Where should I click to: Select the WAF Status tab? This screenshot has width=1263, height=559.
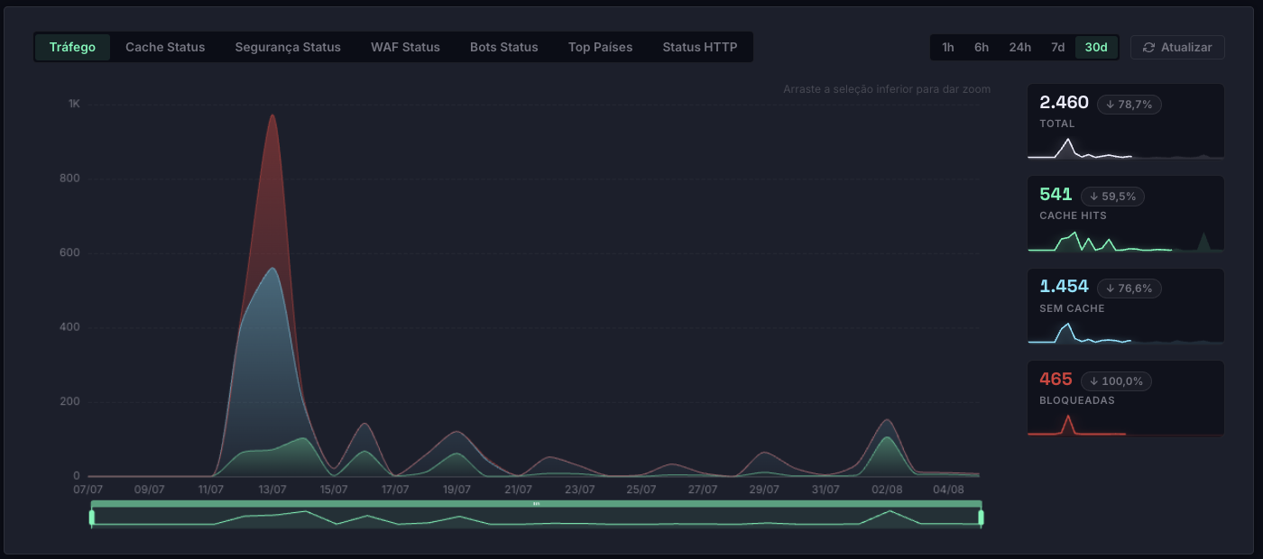click(405, 47)
